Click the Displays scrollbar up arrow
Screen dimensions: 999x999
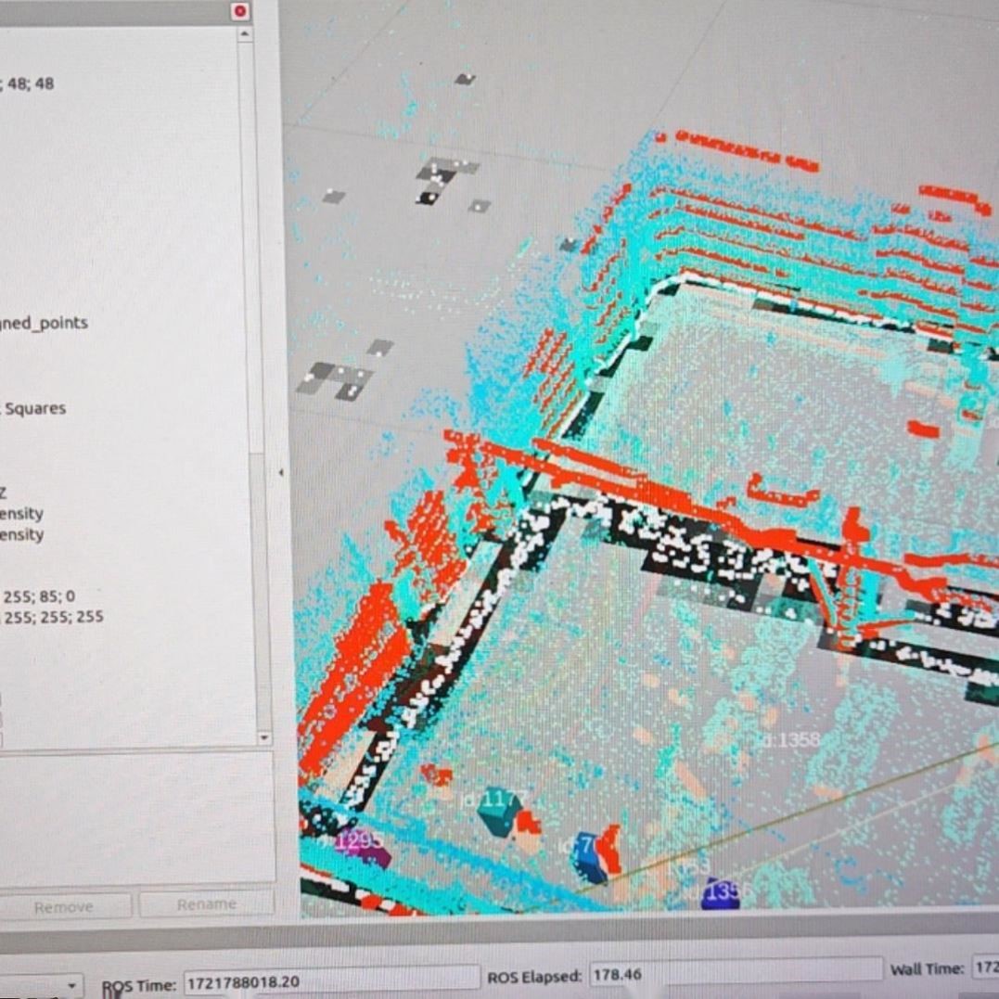[246, 34]
